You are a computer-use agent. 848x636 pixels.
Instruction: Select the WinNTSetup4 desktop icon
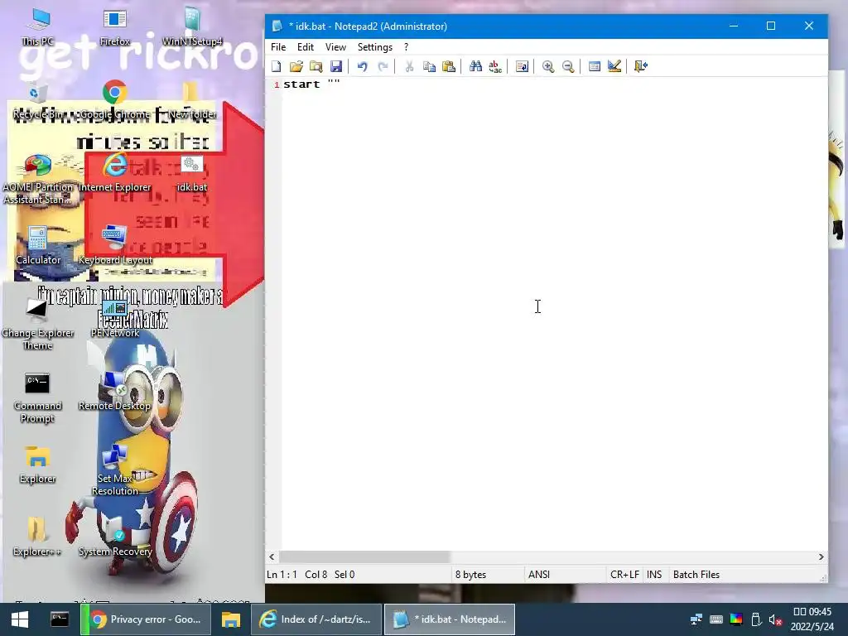(x=192, y=27)
